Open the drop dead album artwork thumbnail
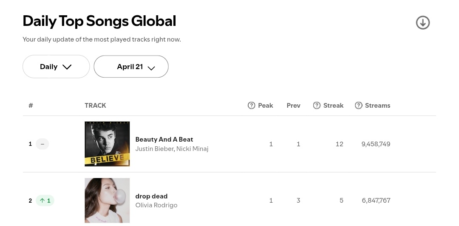This screenshot has height=226, width=459. 107,201
